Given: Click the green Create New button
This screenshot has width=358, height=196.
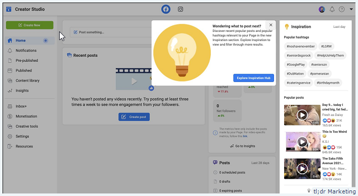Looking at the screenshot, I should 30,25.
